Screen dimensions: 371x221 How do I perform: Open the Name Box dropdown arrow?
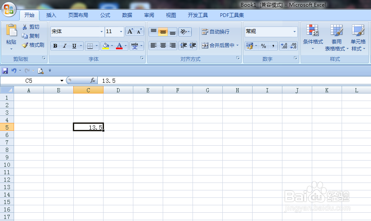[62, 81]
